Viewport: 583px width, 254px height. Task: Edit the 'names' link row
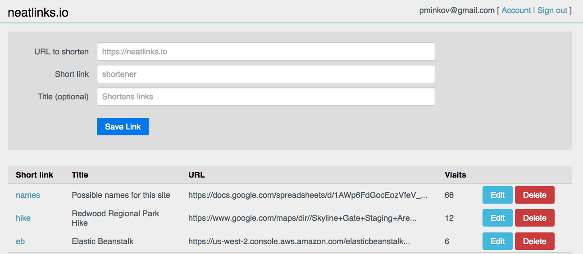pyautogui.click(x=497, y=195)
